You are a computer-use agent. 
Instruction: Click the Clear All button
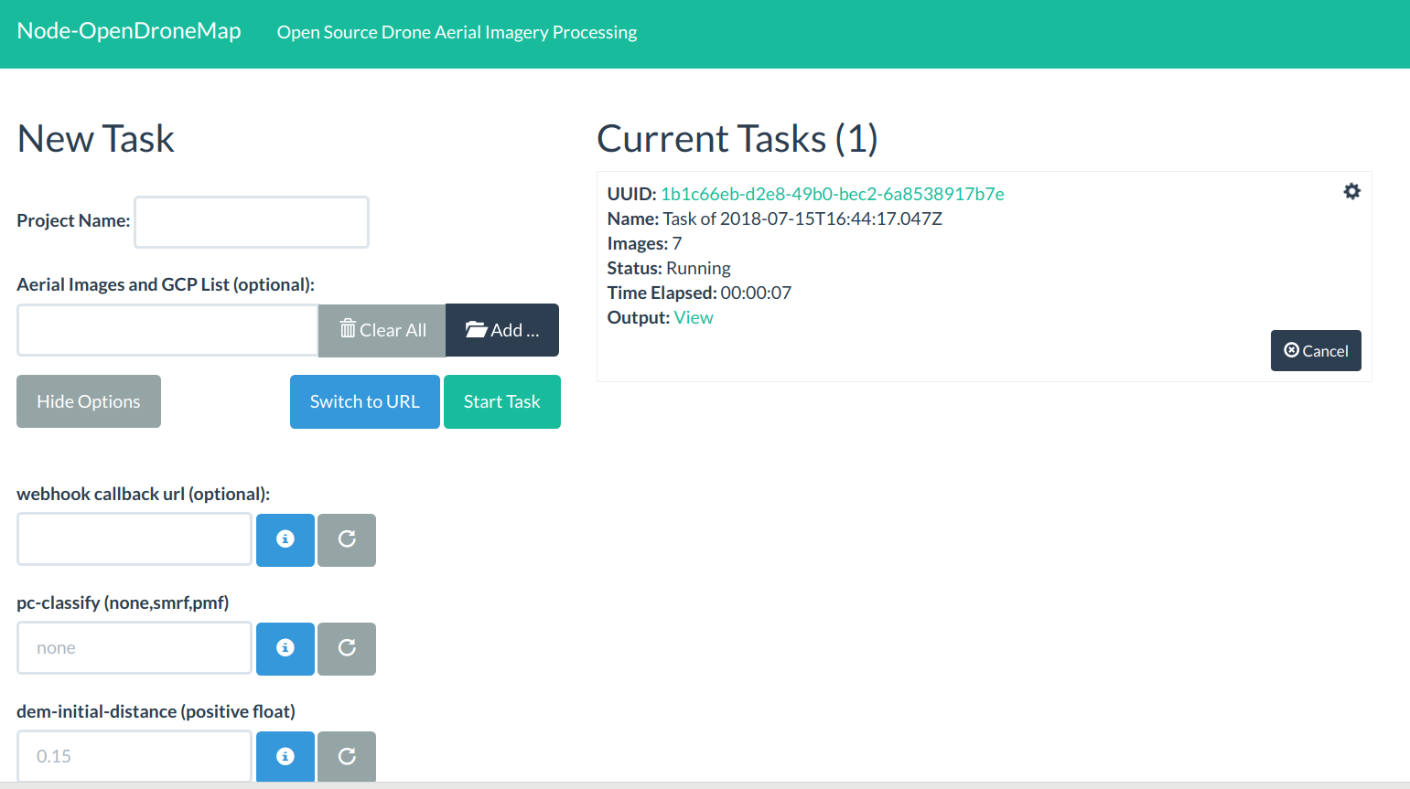[x=382, y=330]
